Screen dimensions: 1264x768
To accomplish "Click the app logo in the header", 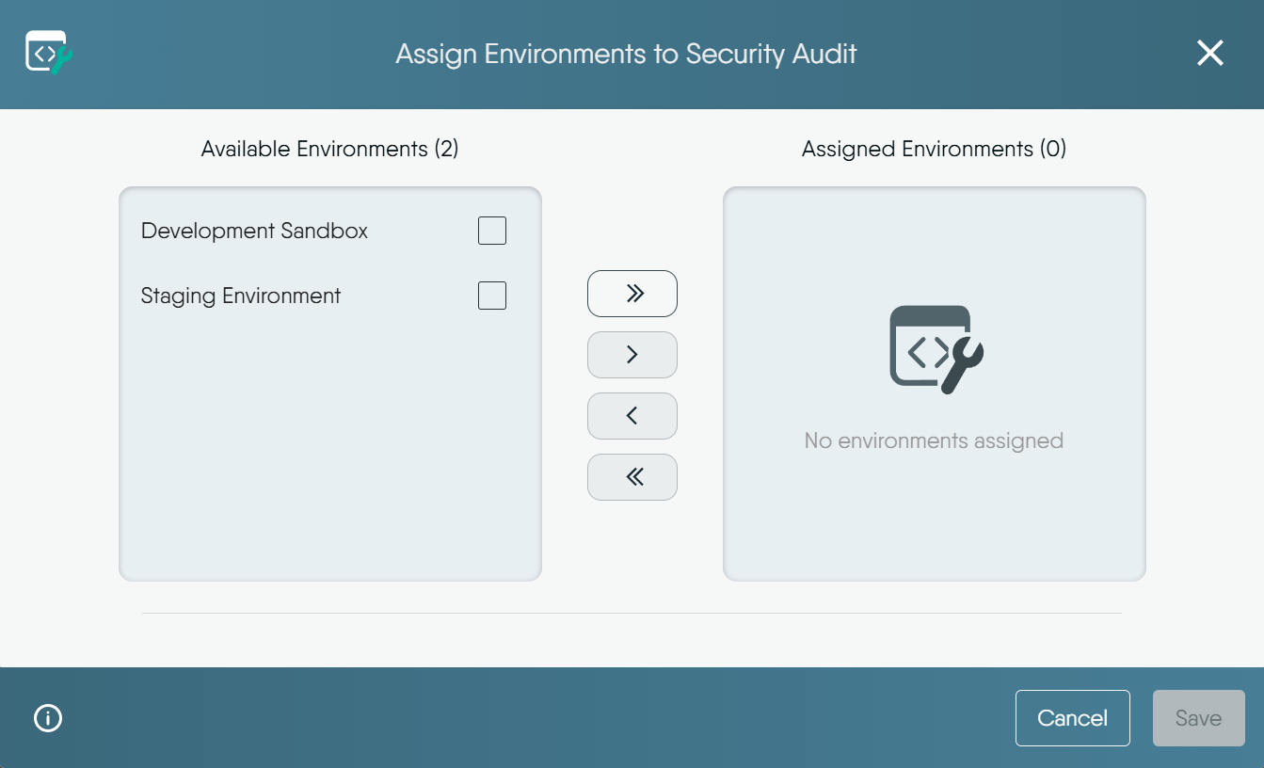I will pyautogui.click(x=48, y=53).
